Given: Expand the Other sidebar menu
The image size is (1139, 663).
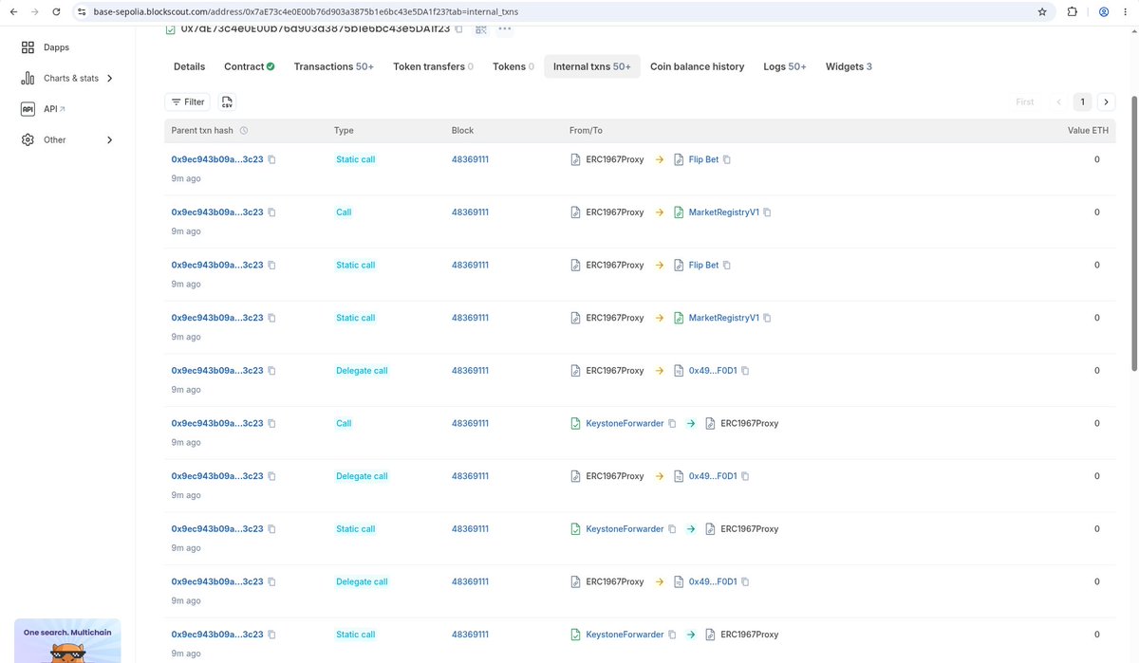Looking at the screenshot, I should (66, 140).
